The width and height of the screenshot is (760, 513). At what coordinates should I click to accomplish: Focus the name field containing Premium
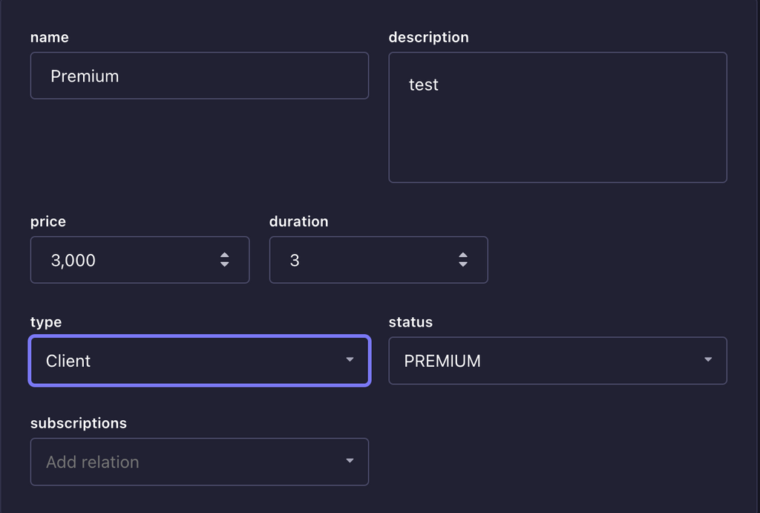200,76
